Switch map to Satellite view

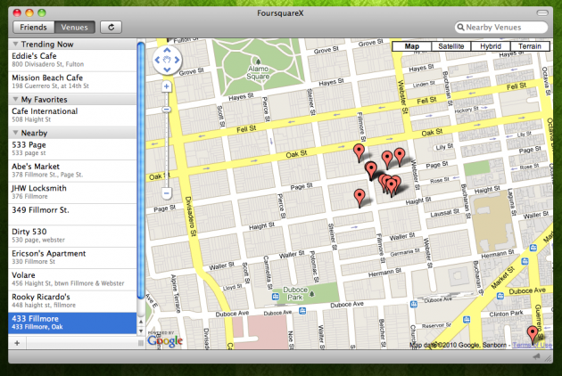pyautogui.click(x=450, y=46)
